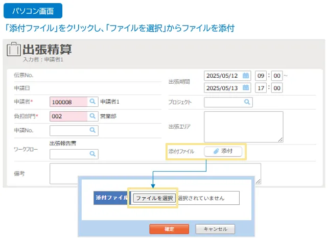Confirm with the orange 確定 button
Viewport: 328px width, 238px height.
(x=169, y=229)
